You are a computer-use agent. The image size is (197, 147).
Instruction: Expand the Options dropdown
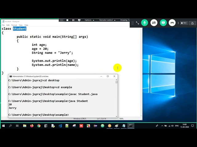click(x=89, y=20)
